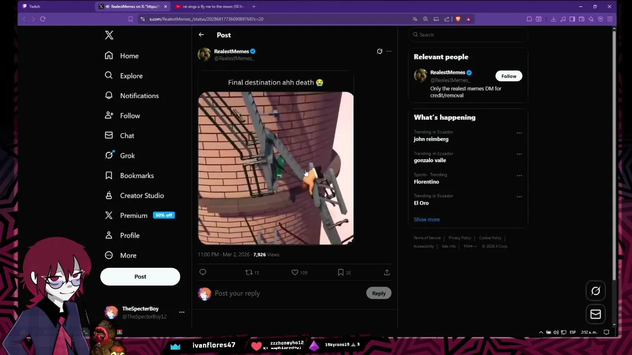
Task: Open the 7,926 Views analytics link
Action: click(x=266, y=254)
